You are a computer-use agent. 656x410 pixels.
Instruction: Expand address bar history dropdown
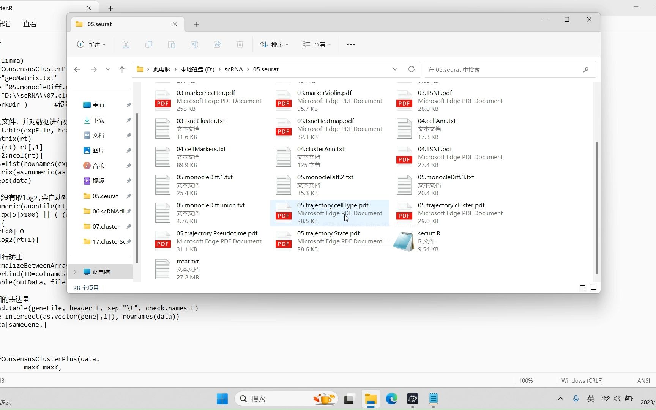[x=395, y=69]
